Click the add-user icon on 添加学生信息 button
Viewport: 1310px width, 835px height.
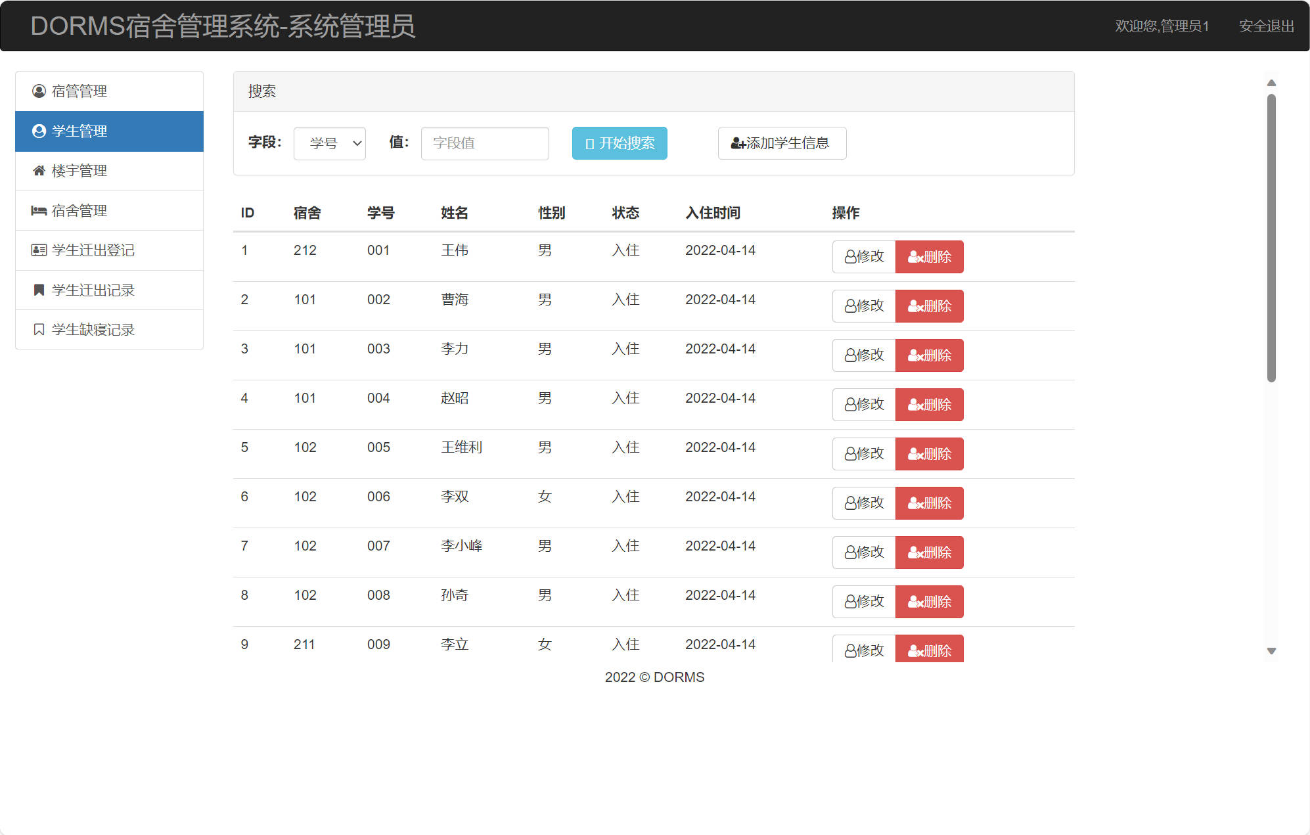point(736,143)
